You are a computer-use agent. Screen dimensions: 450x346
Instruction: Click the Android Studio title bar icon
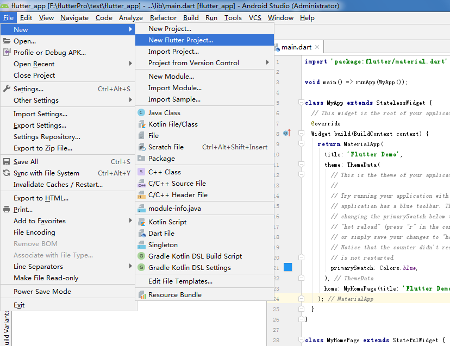pyautogui.click(x=4, y=5)
